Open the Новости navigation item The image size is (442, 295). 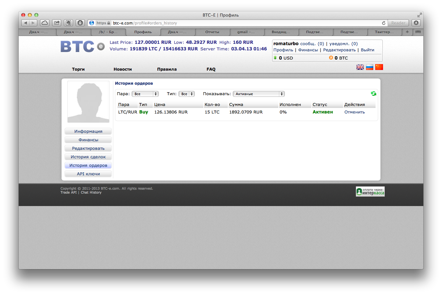tap(123, 69)
